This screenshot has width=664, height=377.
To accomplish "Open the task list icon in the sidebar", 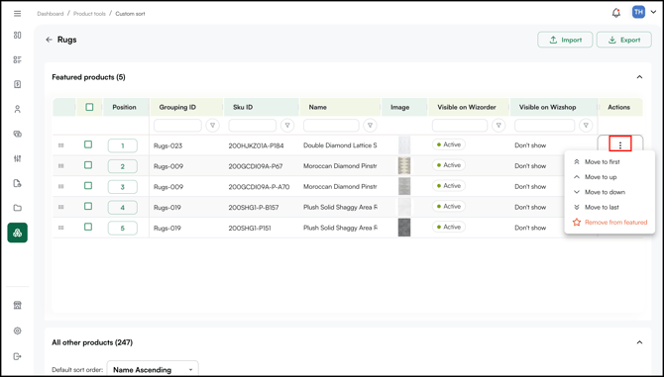I will coord(18,59).
